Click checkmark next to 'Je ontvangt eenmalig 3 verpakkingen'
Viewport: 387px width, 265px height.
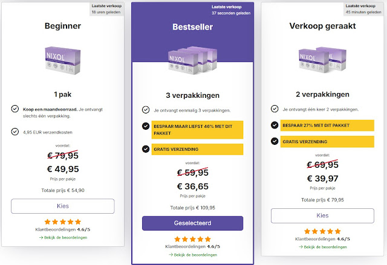pyautogui.click(x=146, y=110)
